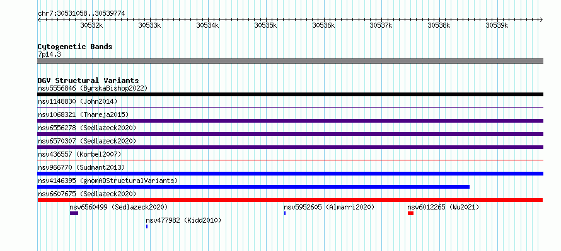The height and width of the screenshot is (251, 561).
Task: Click the 30539k ruler position
Action: click(x=497, y=25)
